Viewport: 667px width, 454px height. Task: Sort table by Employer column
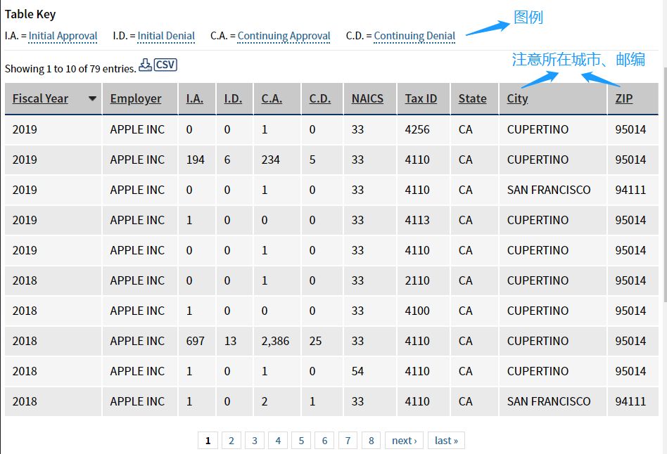(x=136, y=98)
